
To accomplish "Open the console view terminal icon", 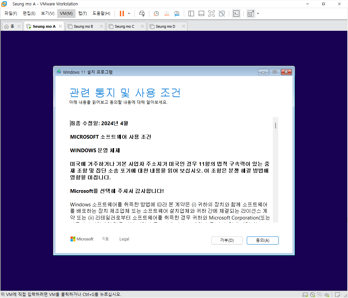I will click(236, 14).
